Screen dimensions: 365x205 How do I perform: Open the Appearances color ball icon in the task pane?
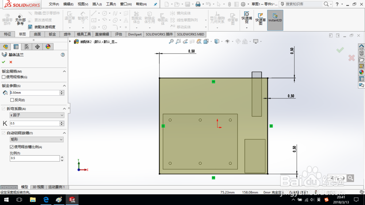tap(361, 72)
